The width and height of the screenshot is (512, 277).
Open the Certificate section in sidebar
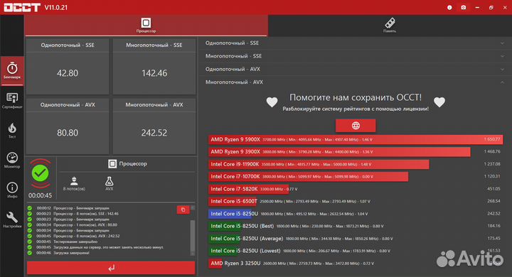pyautogui.click(x=12, y=100)
